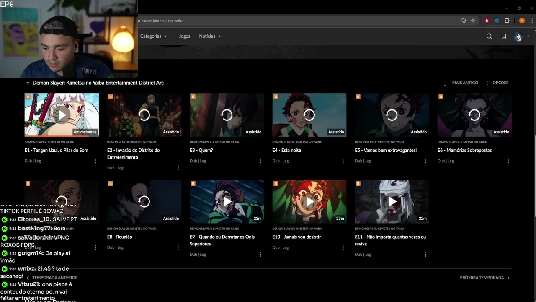Open title E10 - Jamais vou desistir
Image resolution: width=536 pixels, height=302 pixels.
coord(296,237)
